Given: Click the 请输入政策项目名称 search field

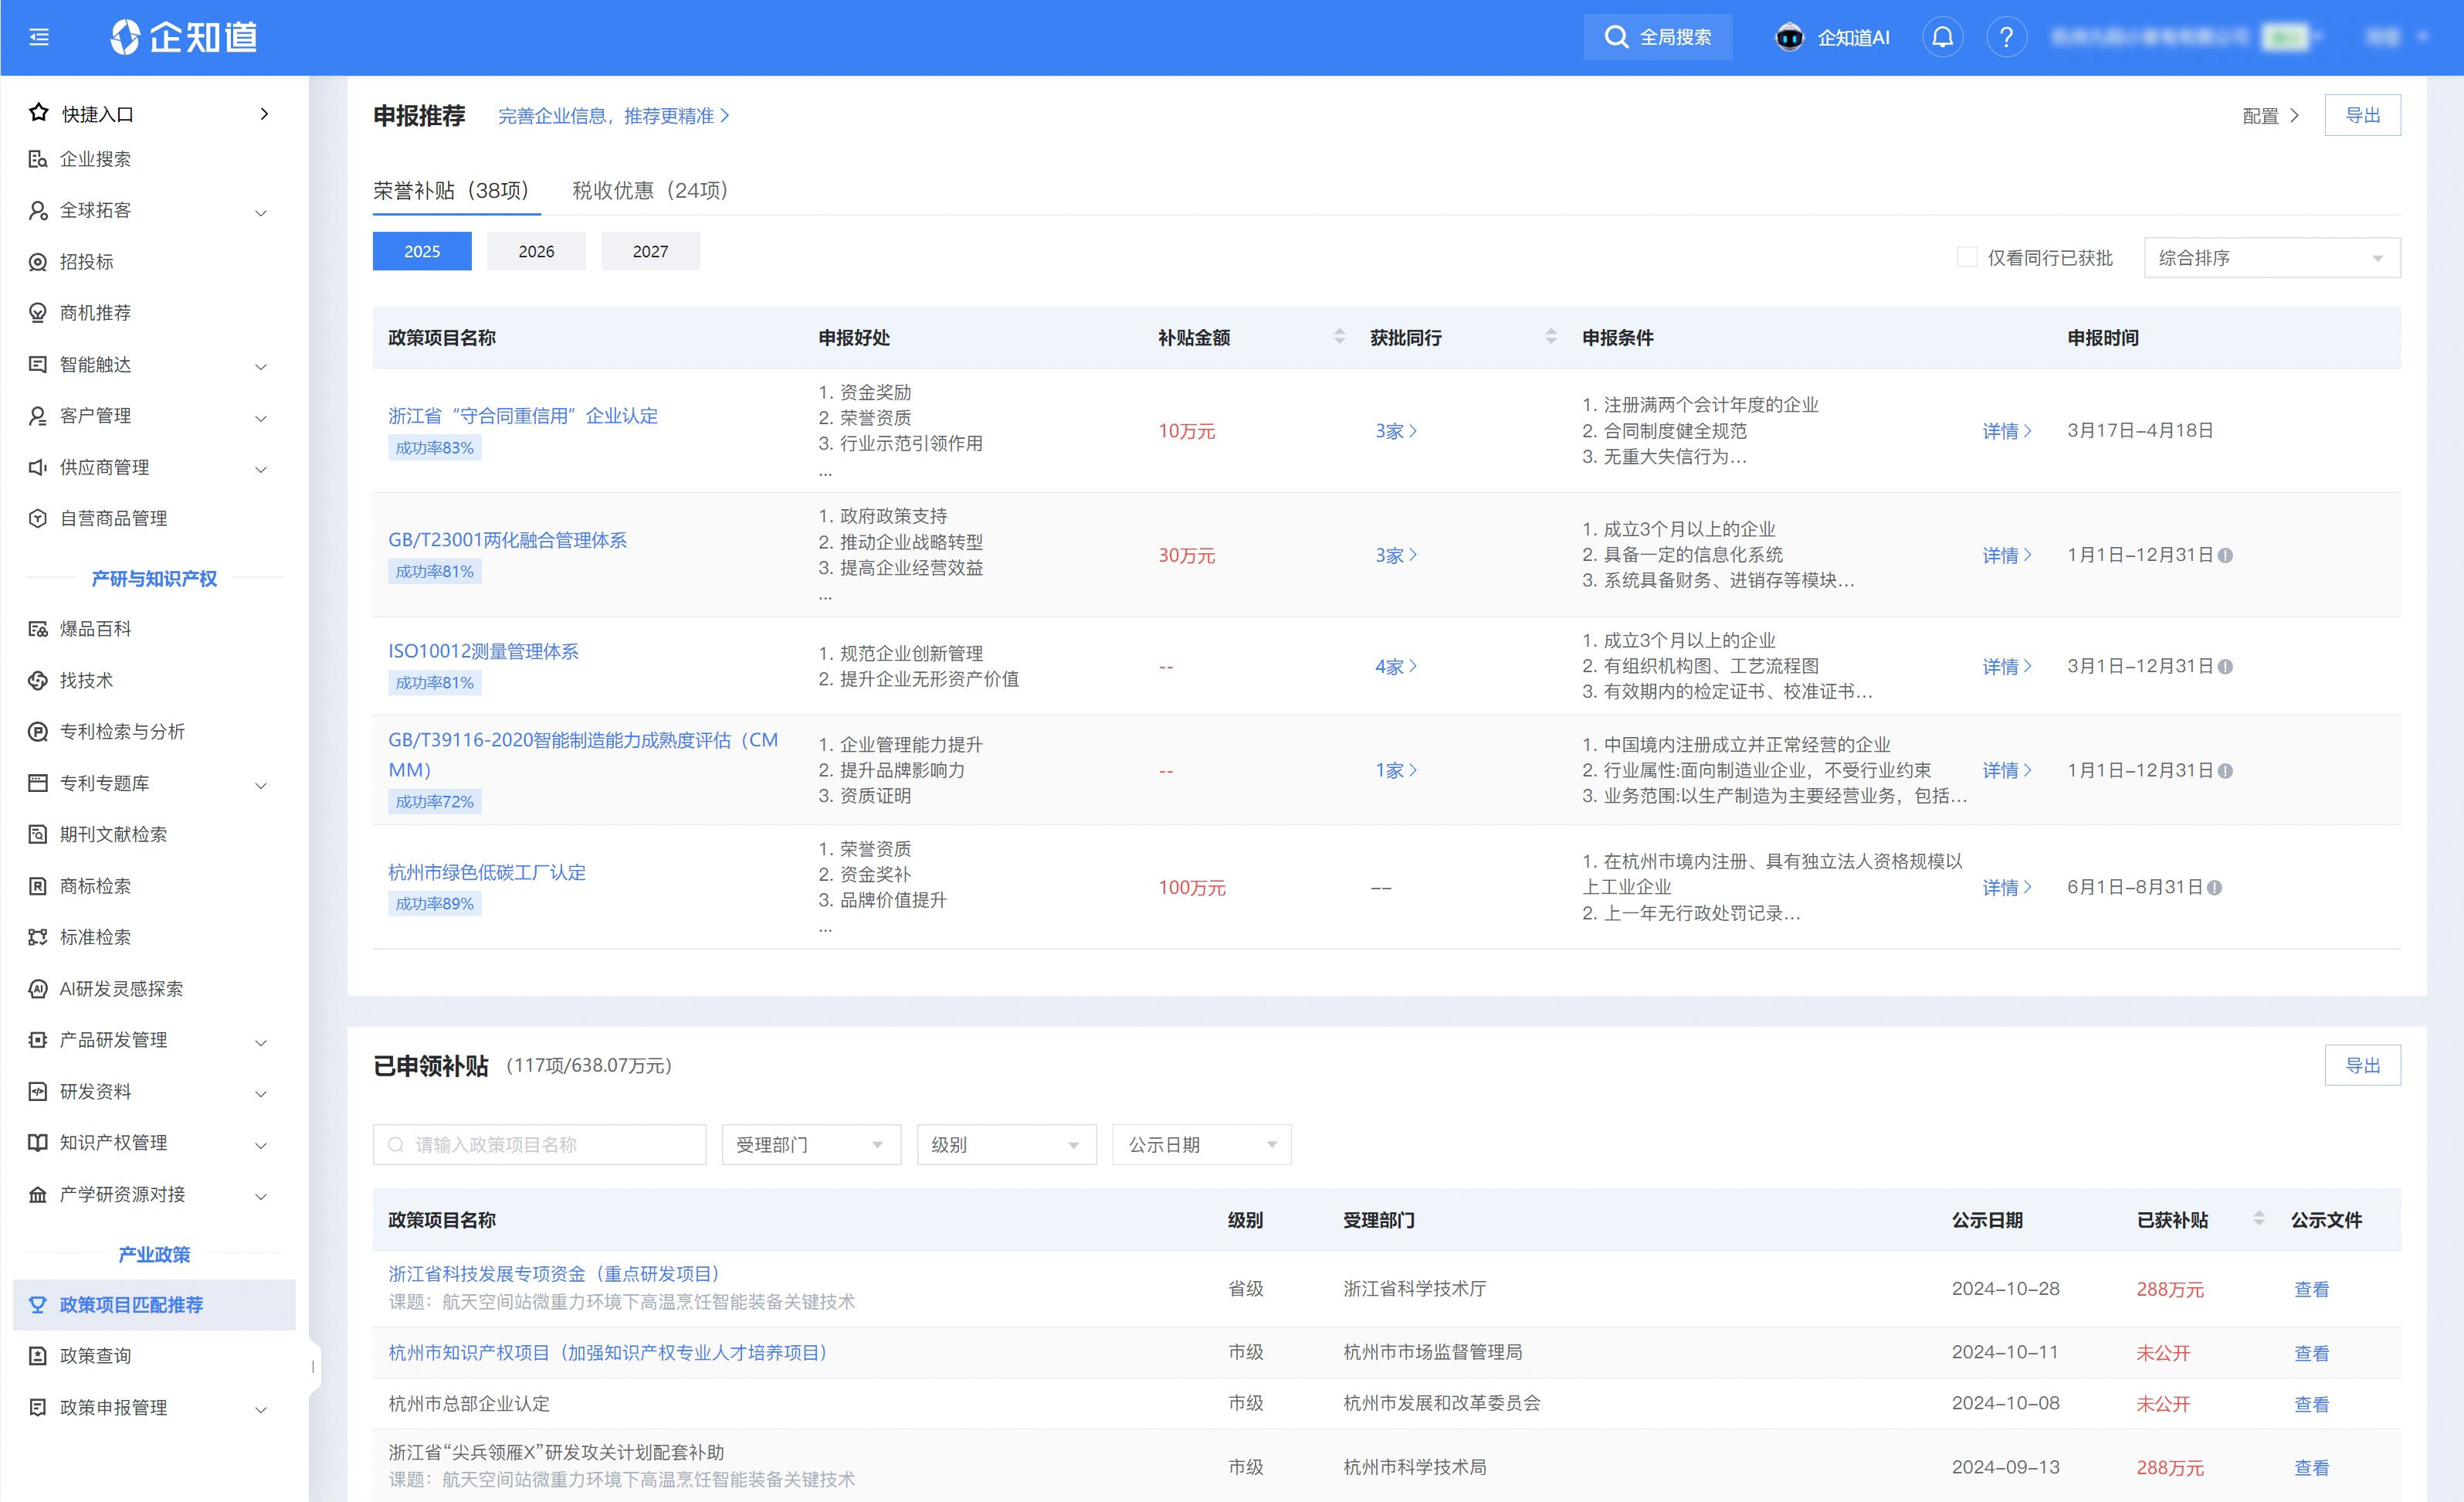Looking at the screenshot, I should [x=540, y=1143].
